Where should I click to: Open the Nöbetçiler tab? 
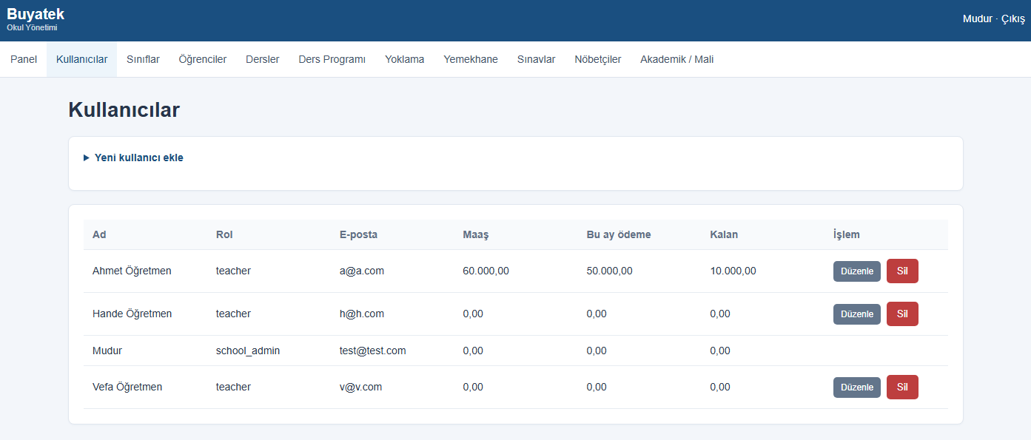(598, 59)
